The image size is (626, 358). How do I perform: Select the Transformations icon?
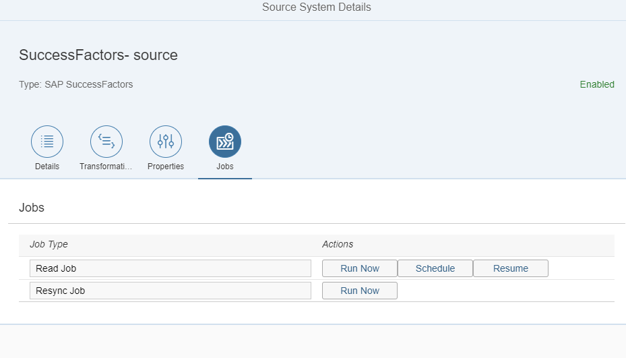(106, 142)
